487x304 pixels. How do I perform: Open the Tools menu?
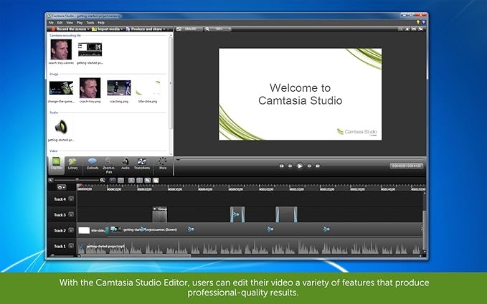(90, 22)
